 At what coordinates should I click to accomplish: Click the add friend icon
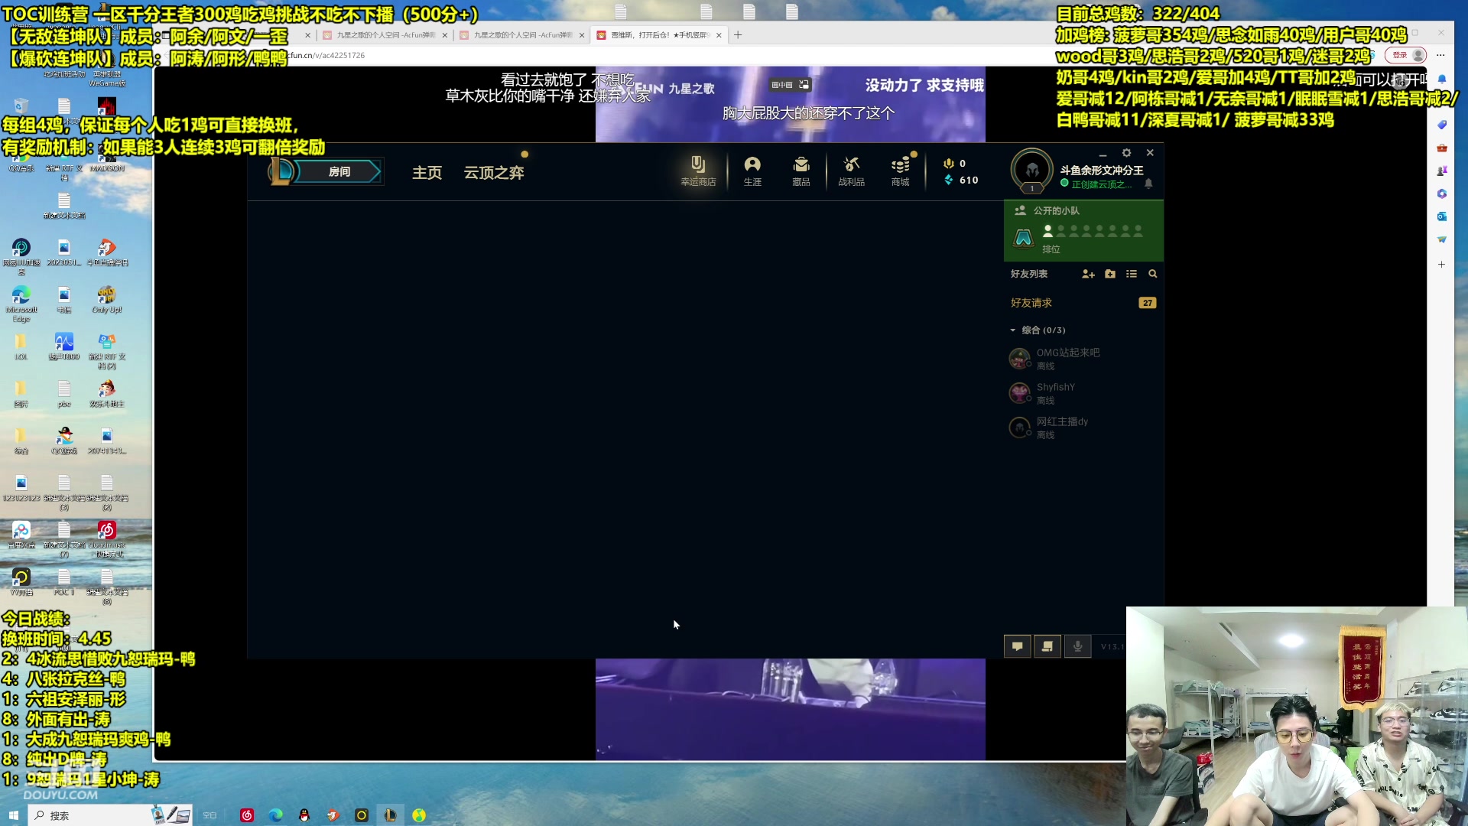(1088, 274)
